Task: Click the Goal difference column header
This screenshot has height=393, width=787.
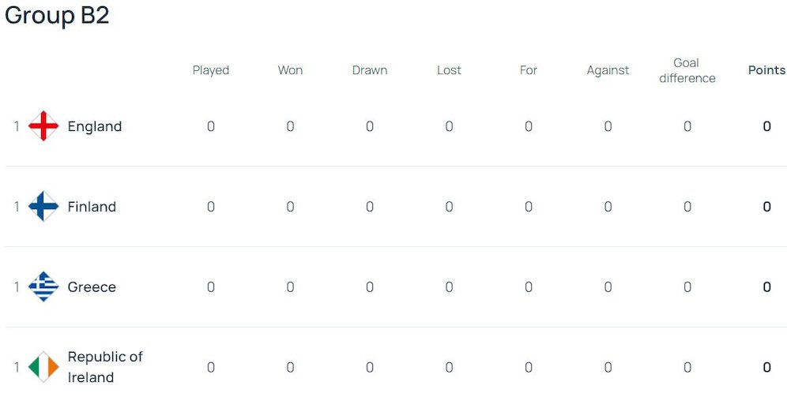Action: [x=687, y=70]
